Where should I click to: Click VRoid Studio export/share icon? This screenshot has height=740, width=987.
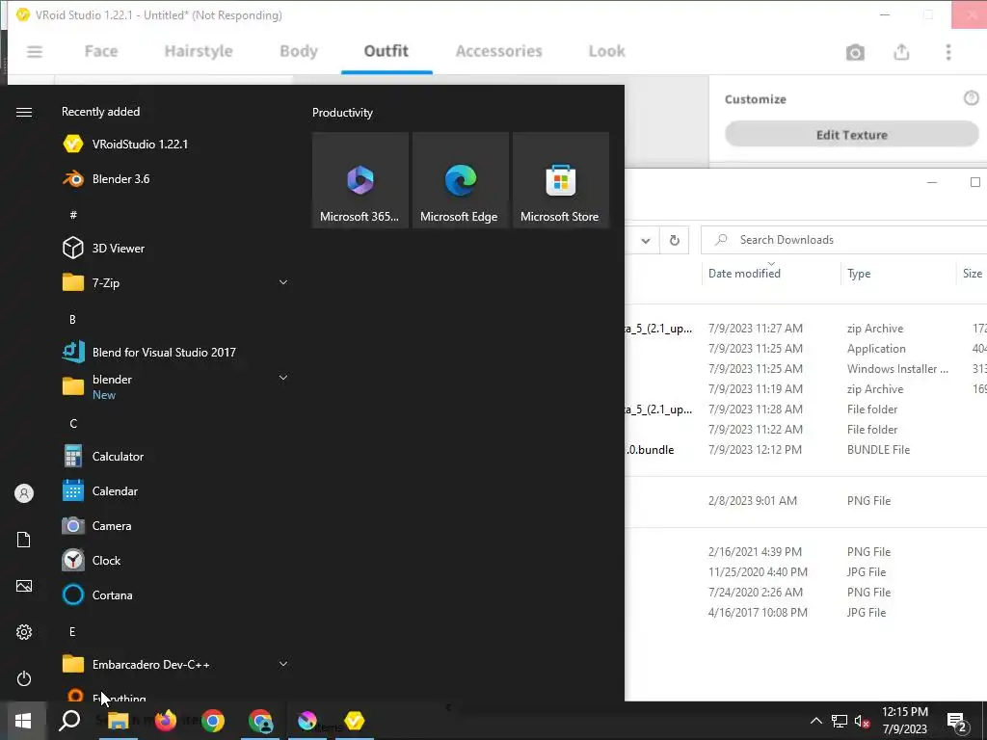(901, 52)
